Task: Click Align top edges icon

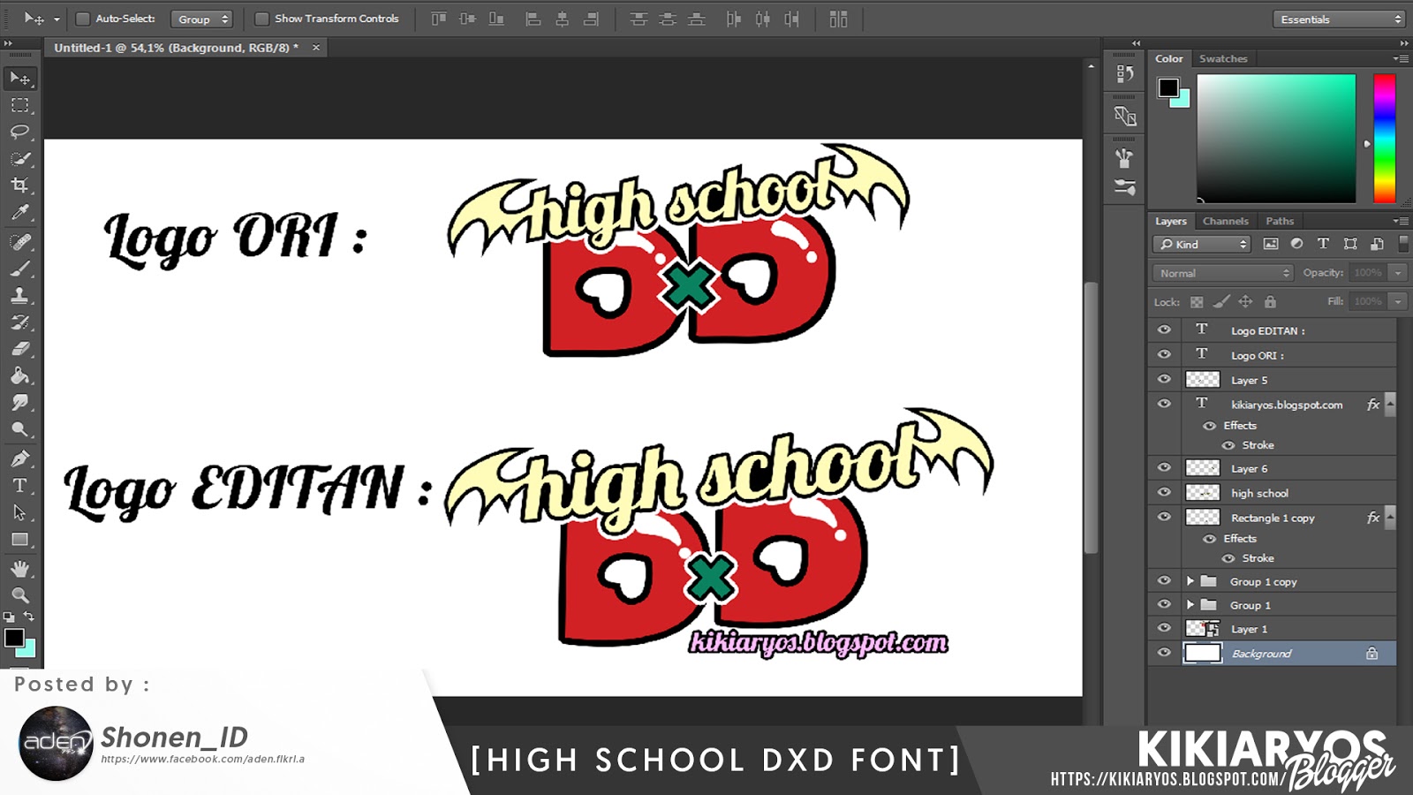Action: (x=438, y=19)
